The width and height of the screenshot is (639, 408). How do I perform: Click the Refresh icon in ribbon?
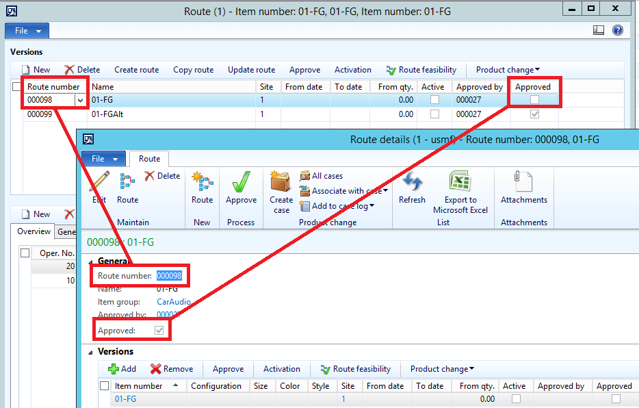pos(412,183)
